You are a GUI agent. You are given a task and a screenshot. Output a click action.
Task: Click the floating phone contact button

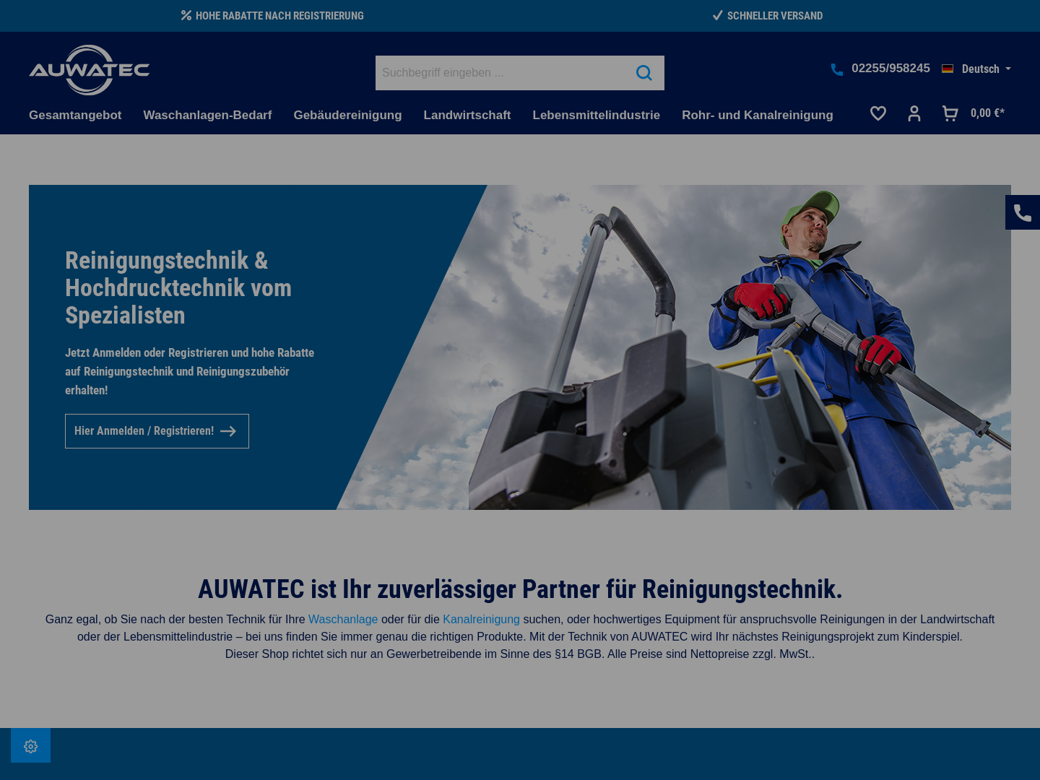click(x=1023, y=212)
